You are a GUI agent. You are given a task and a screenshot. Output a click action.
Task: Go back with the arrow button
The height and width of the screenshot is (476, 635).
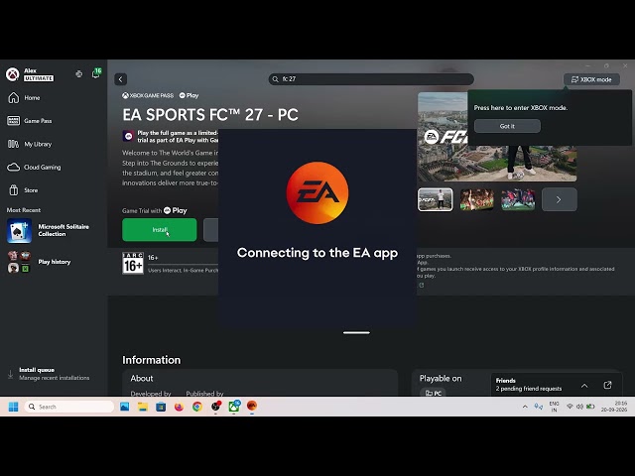(x=121, y=79)
